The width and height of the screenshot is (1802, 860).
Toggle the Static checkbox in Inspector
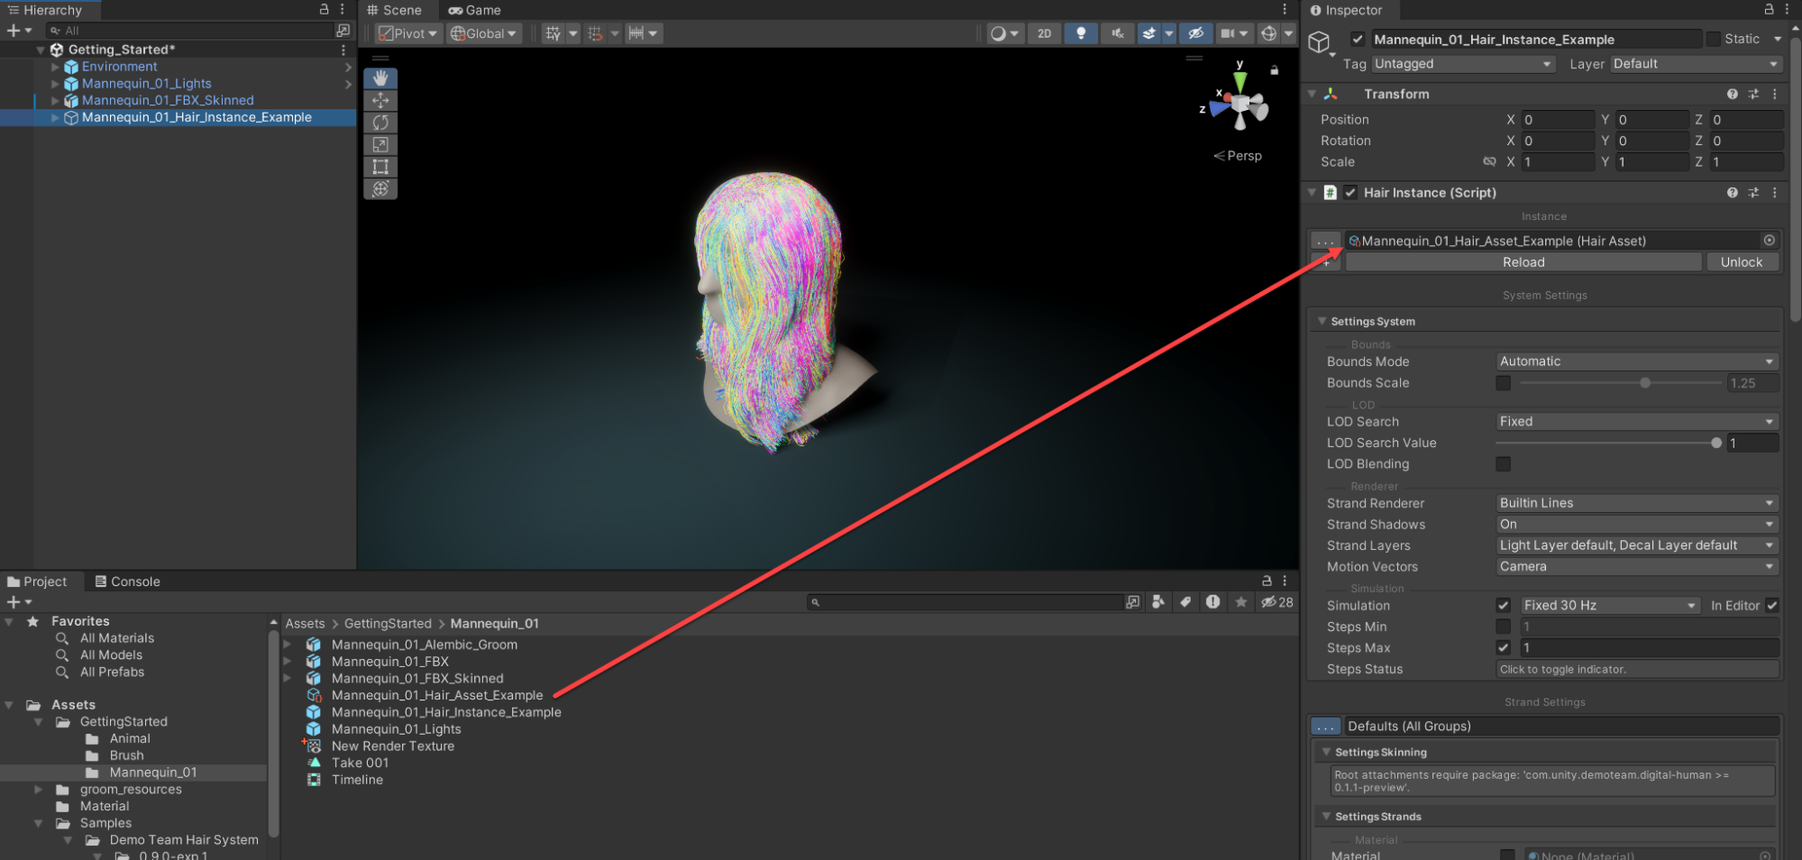coord(1713,39)
